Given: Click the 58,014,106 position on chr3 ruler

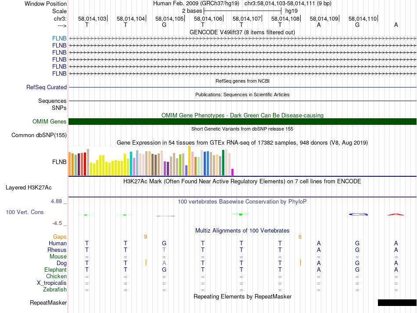Looking at the screenshot, I should click(x=208, y=19).
